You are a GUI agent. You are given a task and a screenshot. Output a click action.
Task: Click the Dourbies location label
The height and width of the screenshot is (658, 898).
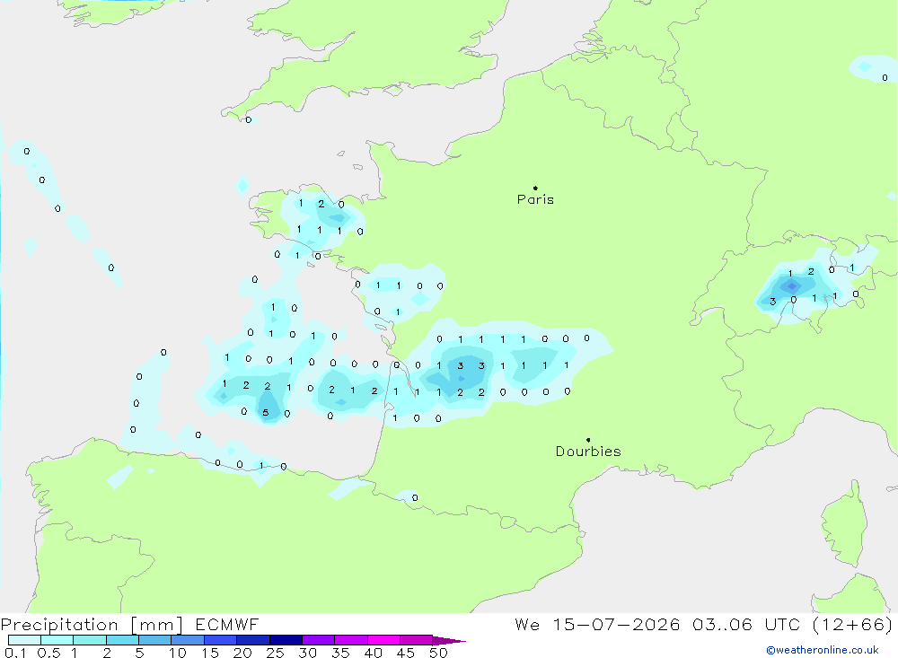(588, 452)
